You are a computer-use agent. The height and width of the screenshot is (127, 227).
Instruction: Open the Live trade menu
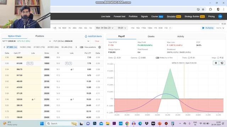point(106,17)
